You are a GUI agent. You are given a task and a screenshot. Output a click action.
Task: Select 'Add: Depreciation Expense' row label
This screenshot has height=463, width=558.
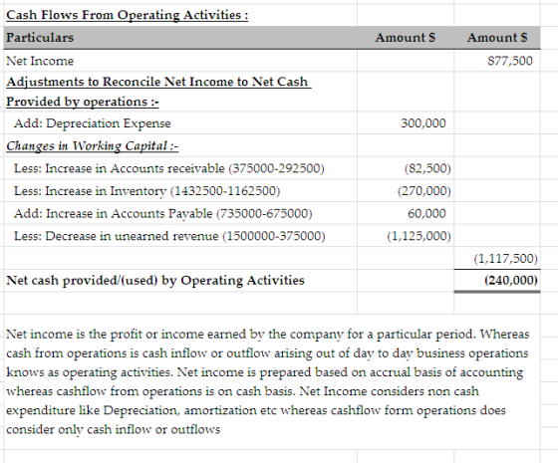coord(93,123)
